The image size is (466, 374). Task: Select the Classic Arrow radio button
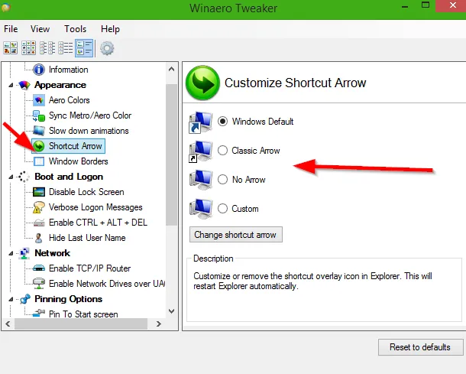click(x=222, y=151)
